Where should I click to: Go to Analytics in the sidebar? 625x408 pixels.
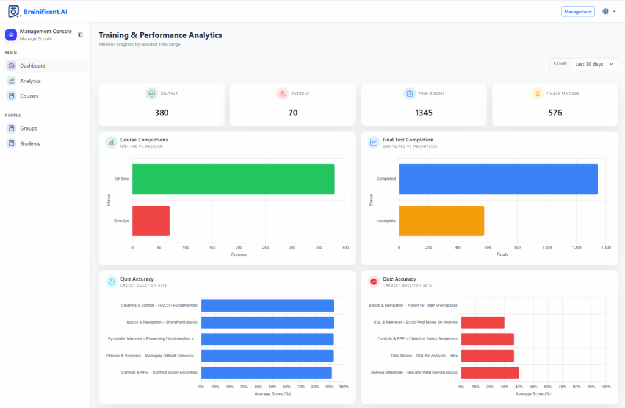click(30, 81)
